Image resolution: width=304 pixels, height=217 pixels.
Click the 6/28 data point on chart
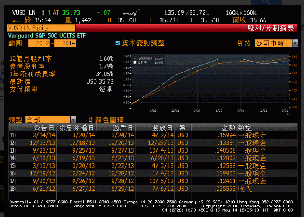pos(219,63)
